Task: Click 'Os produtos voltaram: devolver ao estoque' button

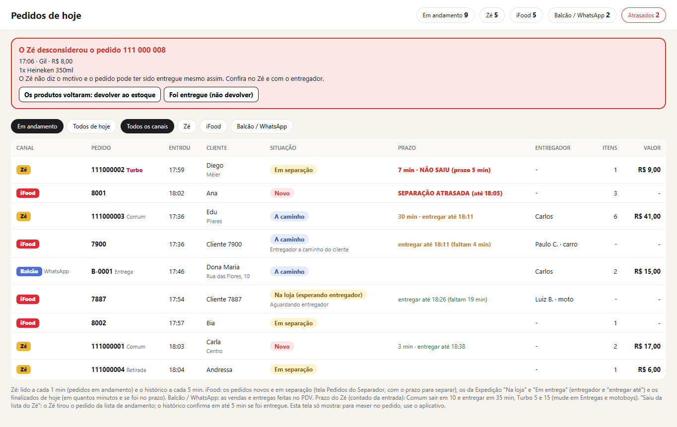Action: (90, 95)
